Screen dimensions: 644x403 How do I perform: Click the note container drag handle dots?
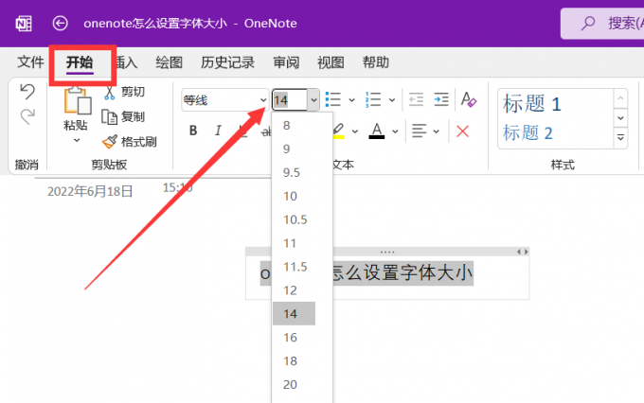tap(387, 252)
